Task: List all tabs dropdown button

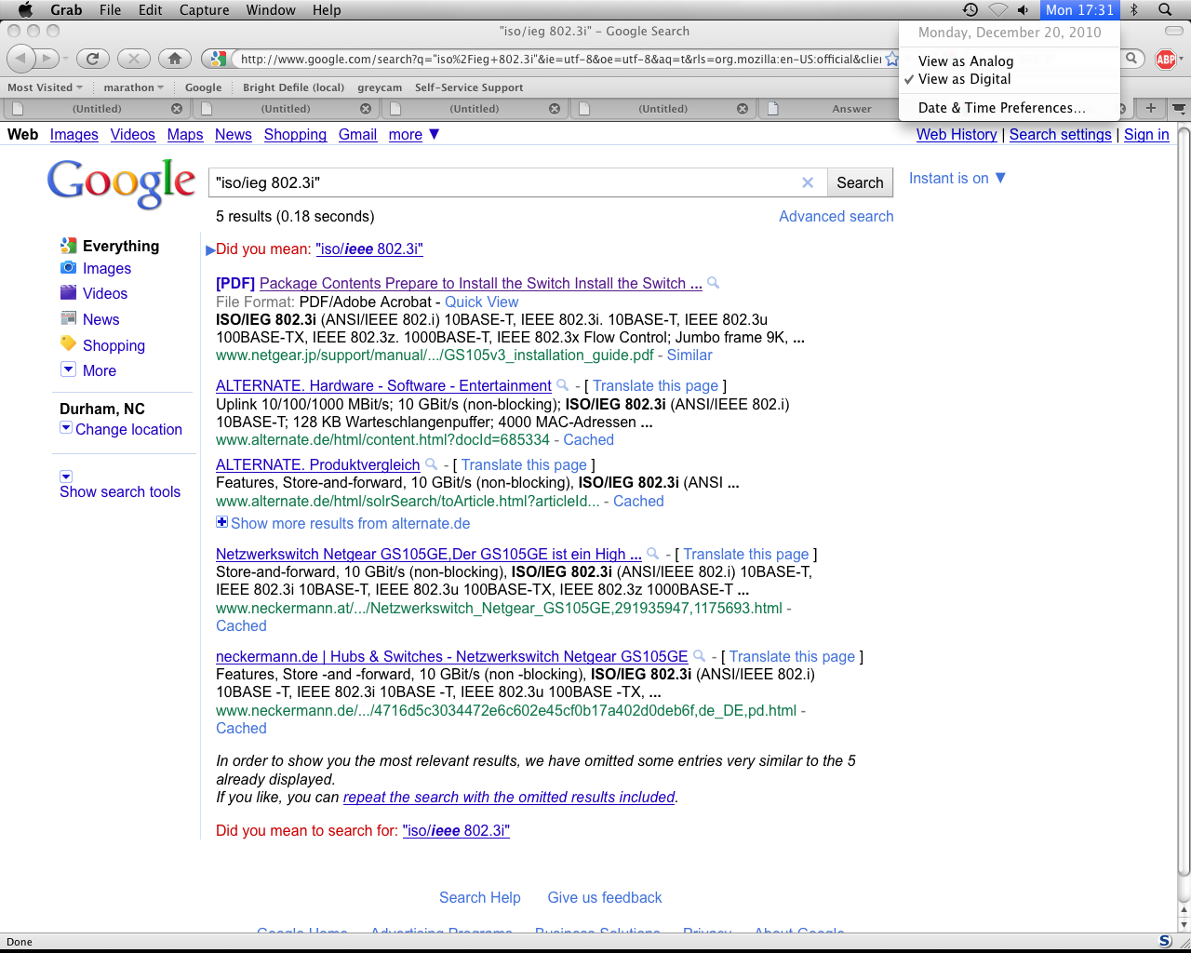Action: coord(1179,108)
